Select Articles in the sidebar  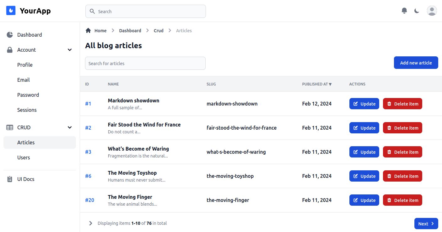click(40, 142)
